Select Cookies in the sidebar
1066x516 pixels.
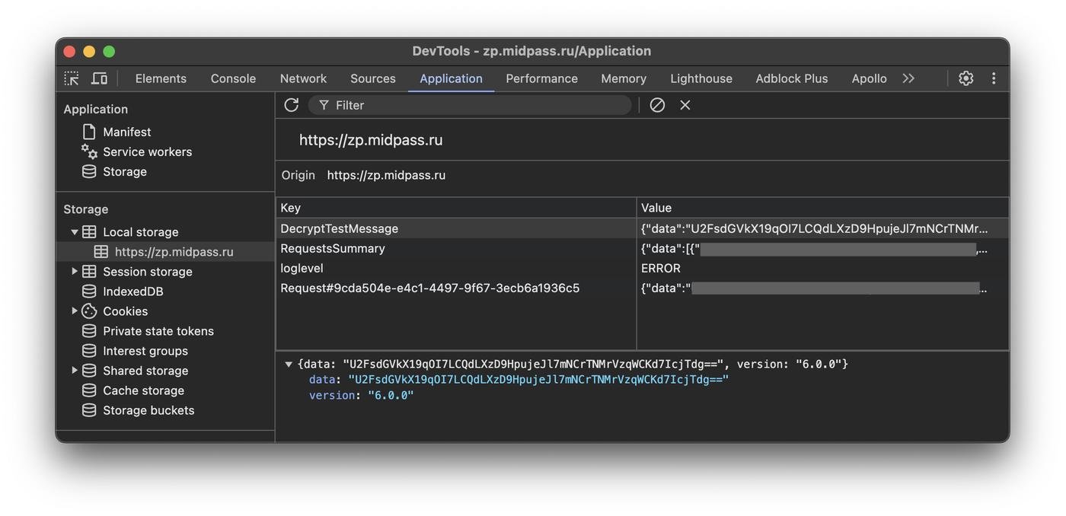coord(125,311)
